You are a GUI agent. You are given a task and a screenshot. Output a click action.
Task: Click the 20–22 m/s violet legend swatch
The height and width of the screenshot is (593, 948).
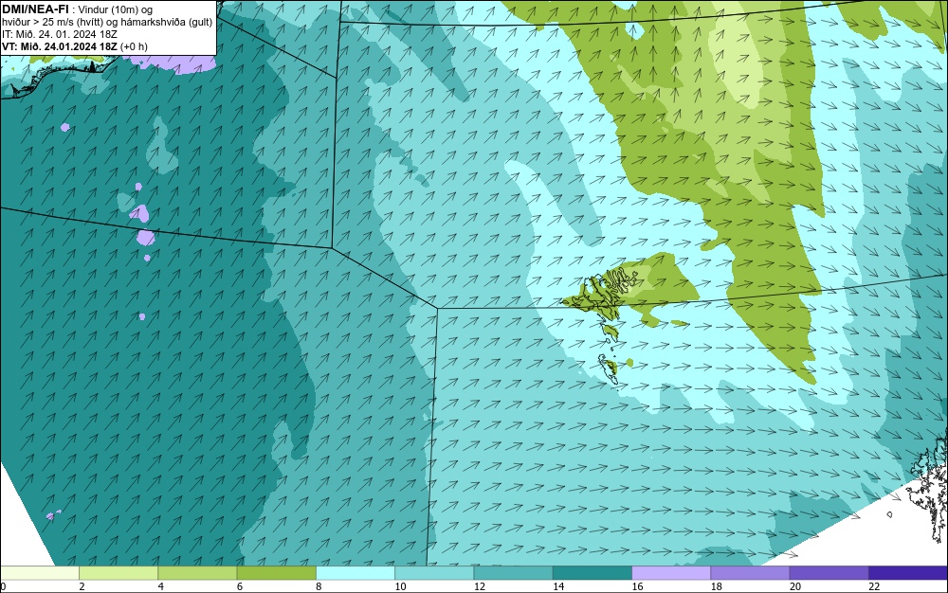pos(829,572)
